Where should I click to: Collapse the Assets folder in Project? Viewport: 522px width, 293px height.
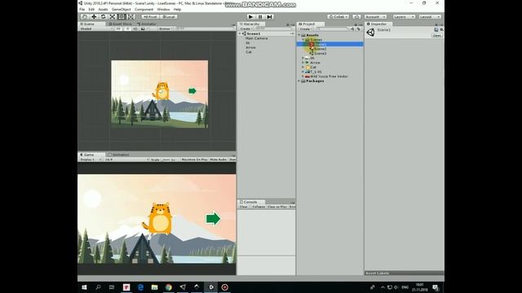tap(299, 35)
